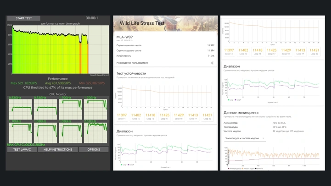Select Loop 20 card in the right panel
The image size is (331, 186).
pyautogui.click(x=314, y=52)
